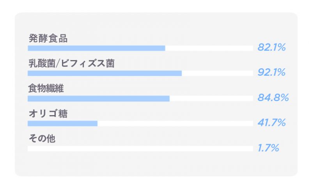Click the オリゴ糖 progress bar

pyautogui.click(x=140, y=123)
